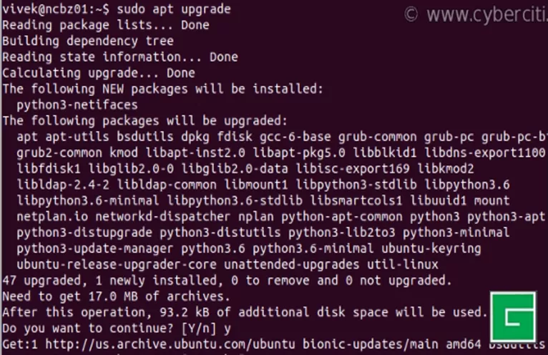Click the green G logo icon
Screen dimensions: 548x355
513,316
